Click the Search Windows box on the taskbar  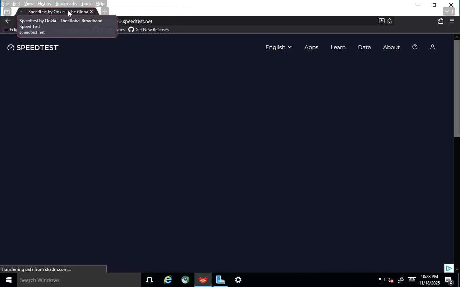coord(79,280)
